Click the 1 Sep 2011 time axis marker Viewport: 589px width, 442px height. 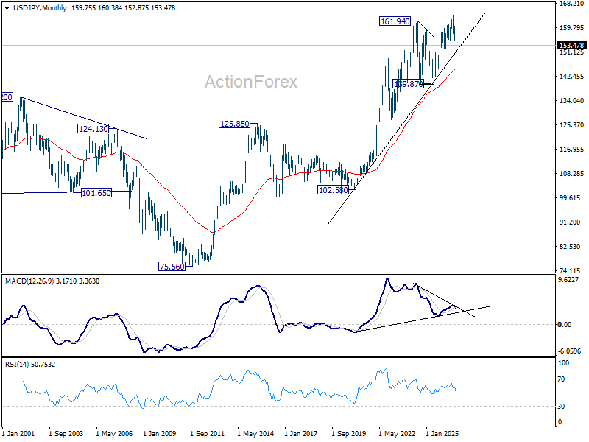pos(207,434)
